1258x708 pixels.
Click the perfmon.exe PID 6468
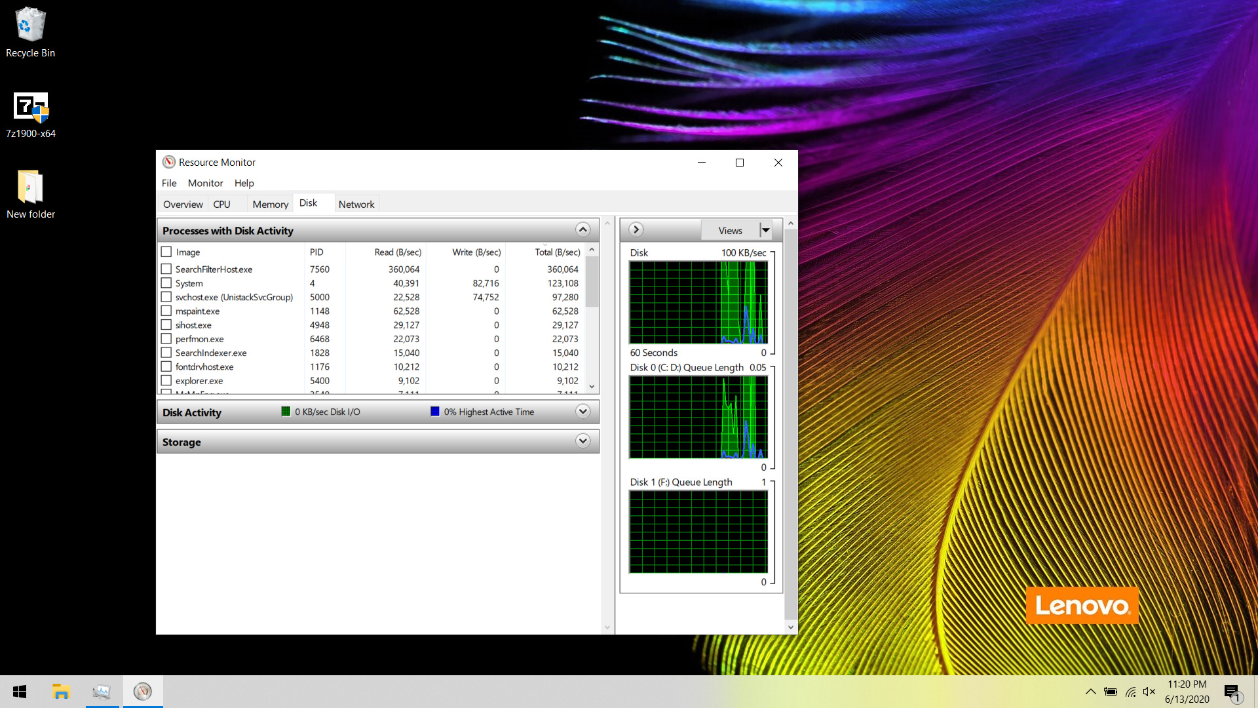(320, 339)
